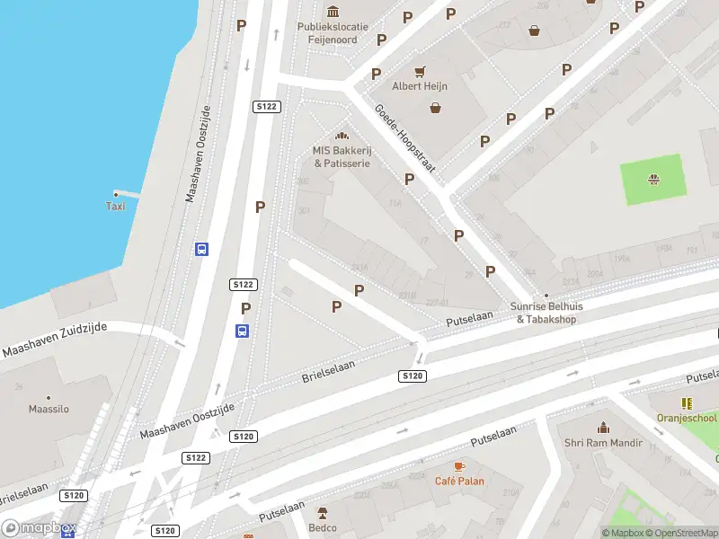
Task: Select the Bedco lamp icon
Action: (x=323, y=513)
